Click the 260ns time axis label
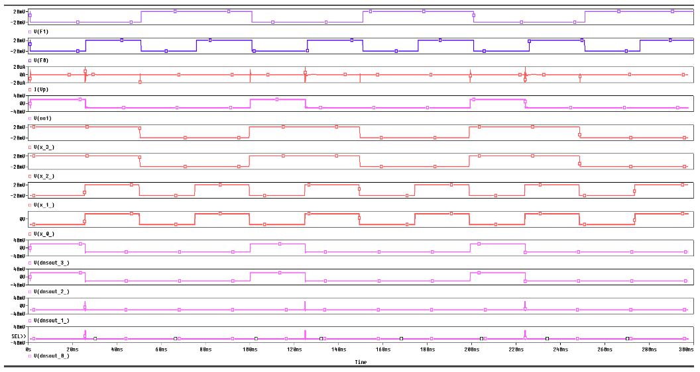The image size is (700, 372). click(605, 349)
